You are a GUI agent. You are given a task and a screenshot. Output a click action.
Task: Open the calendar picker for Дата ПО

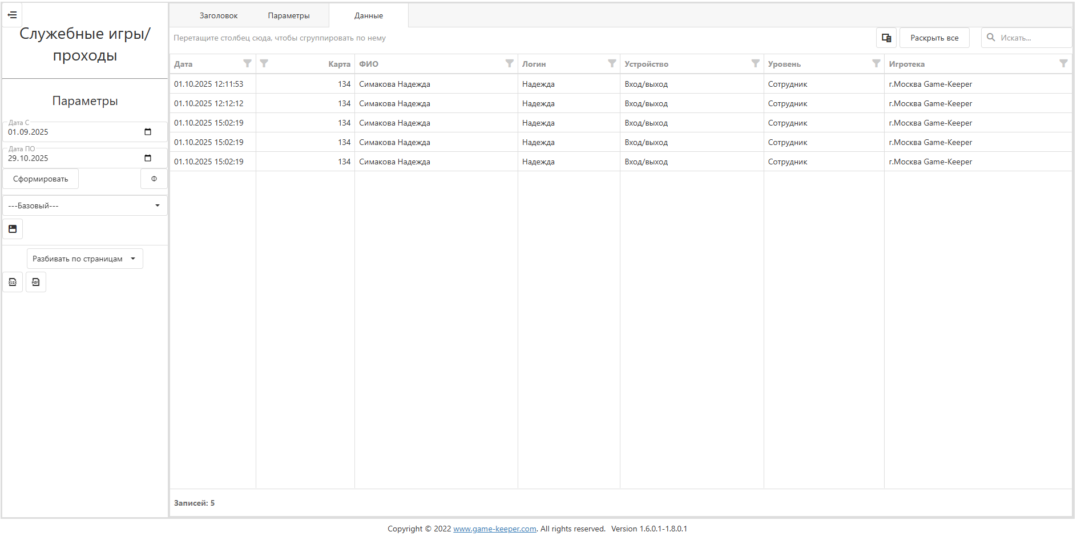click(x=148, y=158)
